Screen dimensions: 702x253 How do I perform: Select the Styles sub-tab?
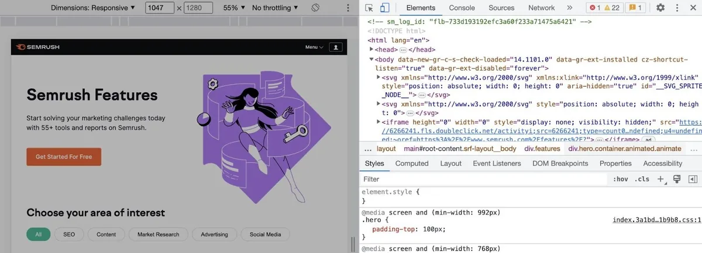(374, 164)
